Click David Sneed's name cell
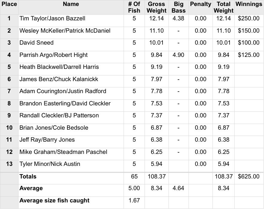This screenshot has height=209, width=264. pyautogui.click(x=37, y=43)
